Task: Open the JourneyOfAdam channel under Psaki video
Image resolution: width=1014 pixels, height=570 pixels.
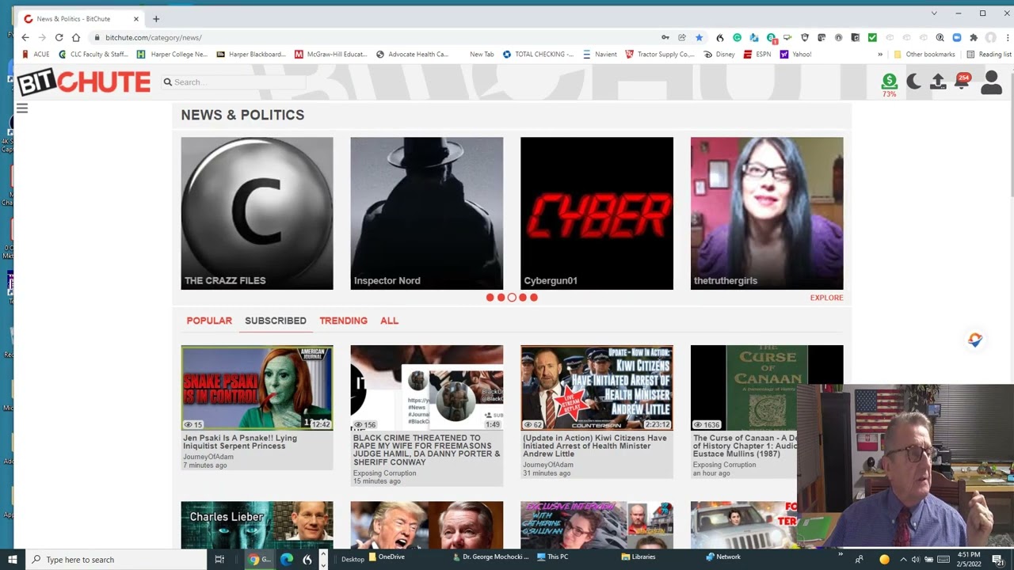Action: [x=208, y=457]
